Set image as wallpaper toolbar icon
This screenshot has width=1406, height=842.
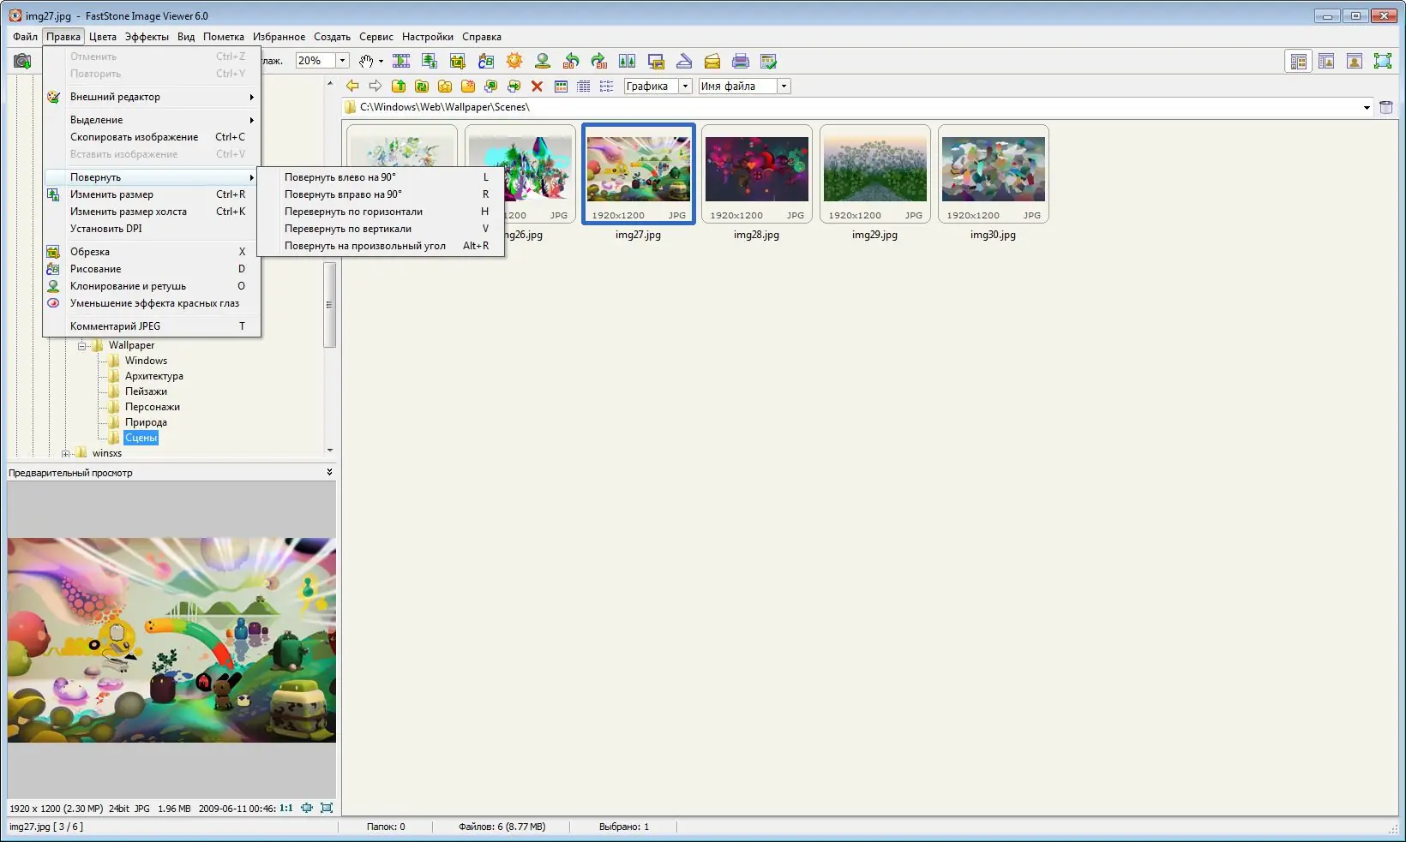(656, 61)
